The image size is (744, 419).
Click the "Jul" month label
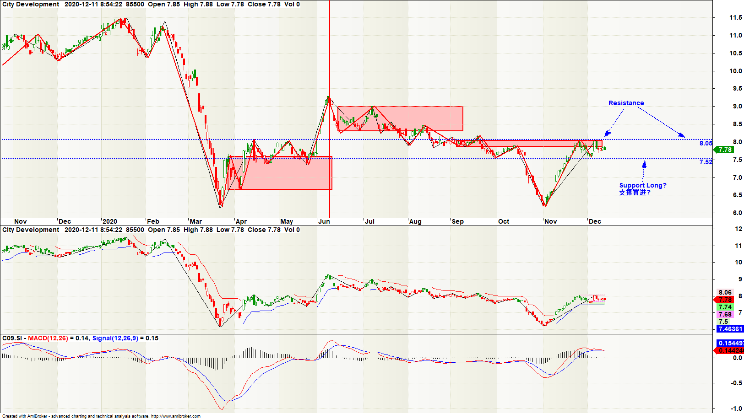(x=369, y=221)
